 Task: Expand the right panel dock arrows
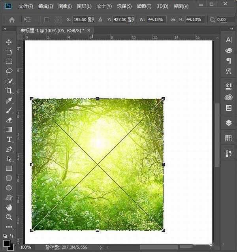click(x=232, y=29)
